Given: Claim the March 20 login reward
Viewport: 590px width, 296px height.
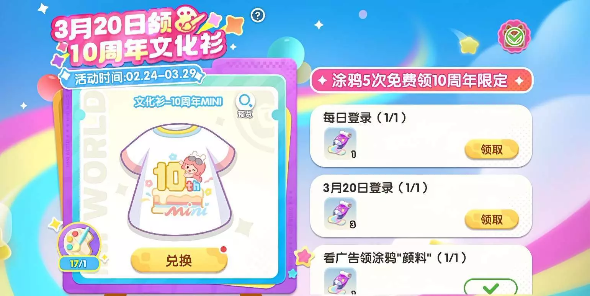Looking at the screenshot, I should pos(492,219).
